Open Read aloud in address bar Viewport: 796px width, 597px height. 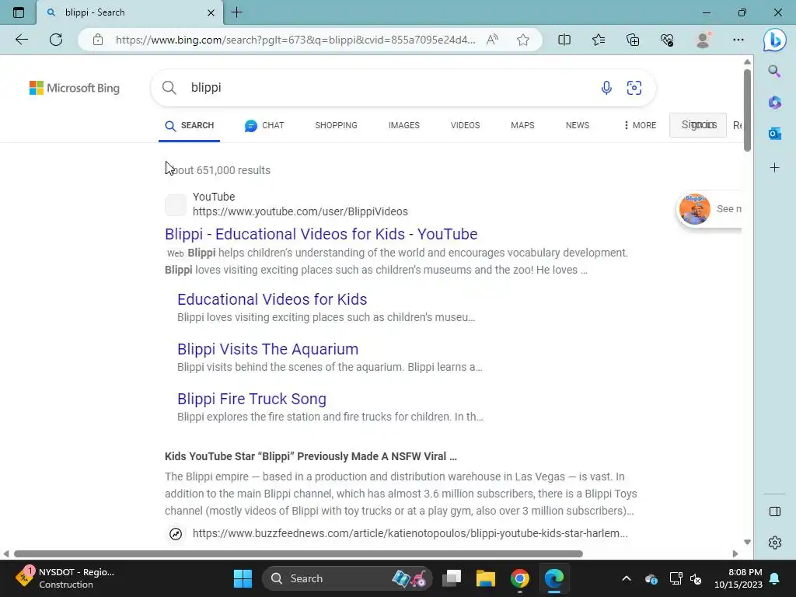click(492, 40)
